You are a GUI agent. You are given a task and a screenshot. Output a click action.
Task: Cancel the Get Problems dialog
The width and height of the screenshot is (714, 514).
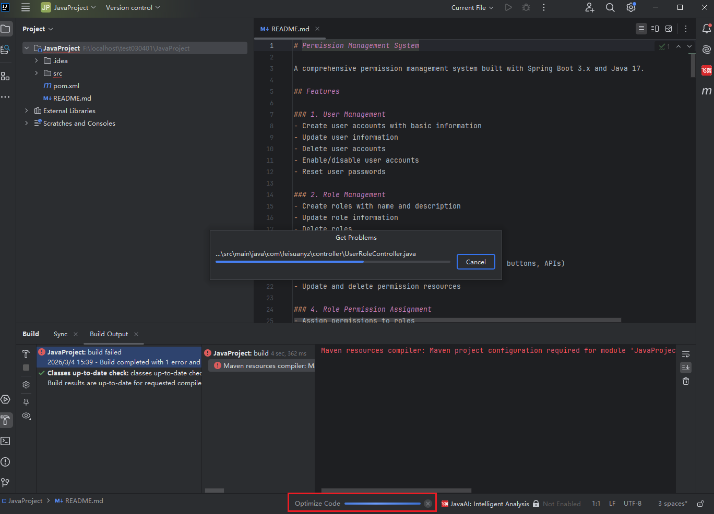click(x=475, y=262)
